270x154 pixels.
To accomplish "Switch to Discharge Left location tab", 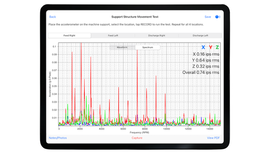I will 200,36.
